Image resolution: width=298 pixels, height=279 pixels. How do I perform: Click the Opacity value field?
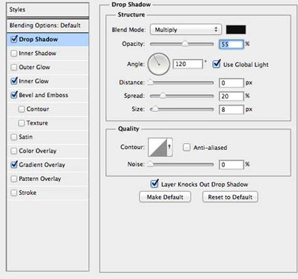231,44
